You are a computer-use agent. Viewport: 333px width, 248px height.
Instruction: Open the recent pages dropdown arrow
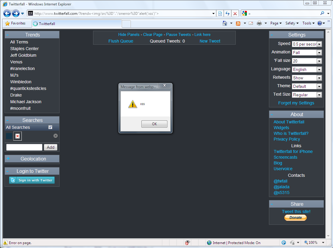[22, 14]
